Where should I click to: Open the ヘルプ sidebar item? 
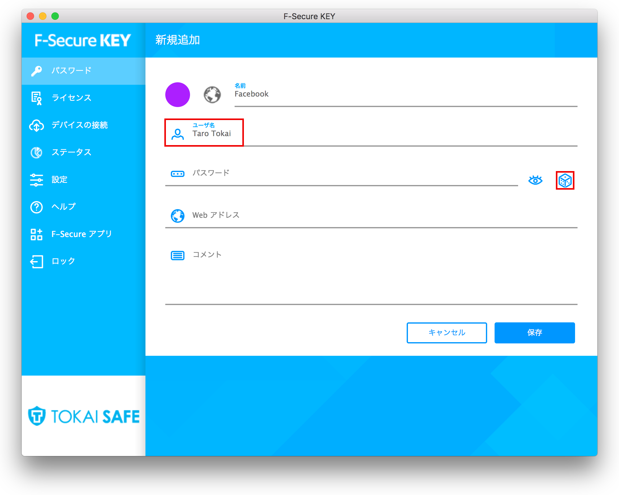(x=84, y=207)
